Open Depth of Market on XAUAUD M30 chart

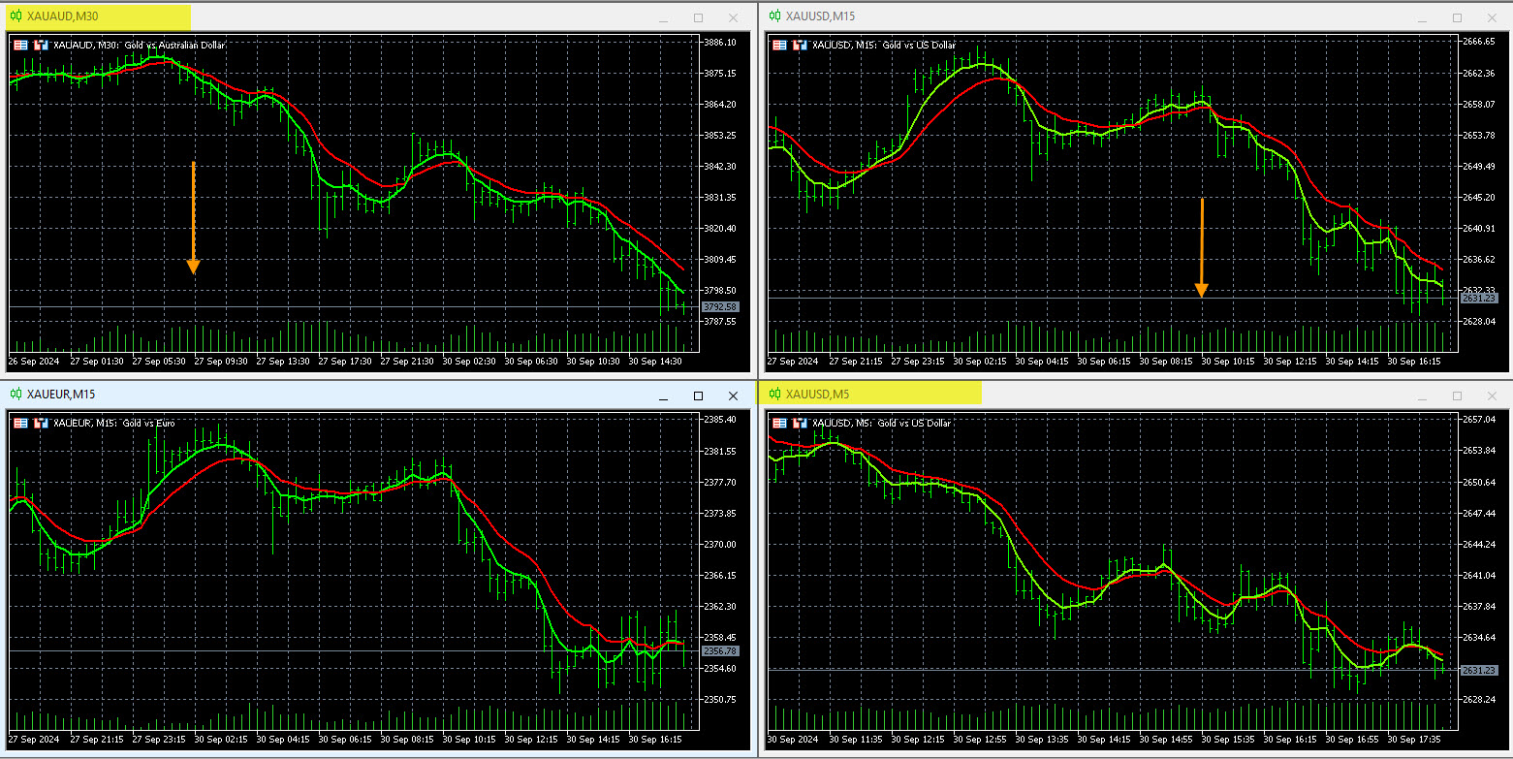(x=41, y=45)
